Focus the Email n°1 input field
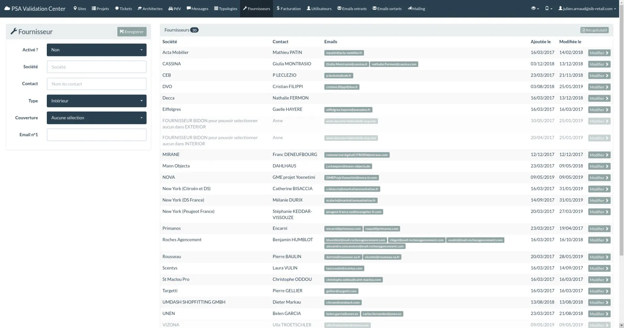This screenshot has width=624, height=328. [x=97, y=135]
